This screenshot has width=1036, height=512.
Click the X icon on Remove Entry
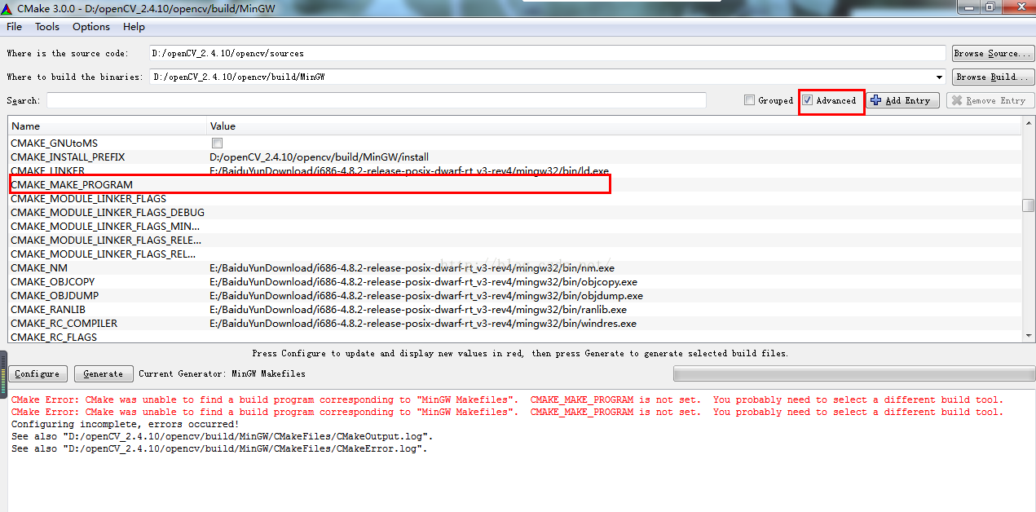[x=956, y=100]
